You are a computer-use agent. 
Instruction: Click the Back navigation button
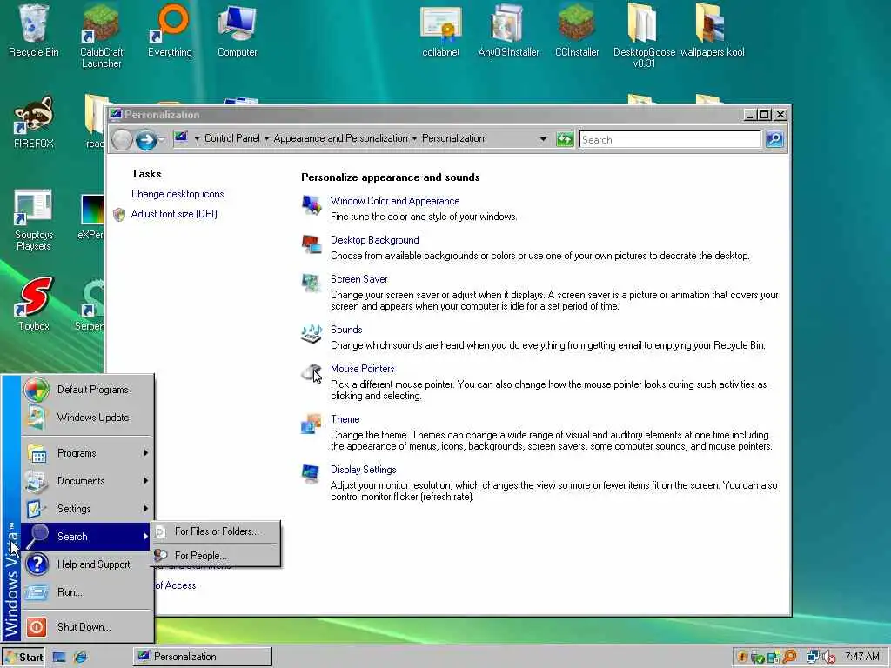click(122, 140)
